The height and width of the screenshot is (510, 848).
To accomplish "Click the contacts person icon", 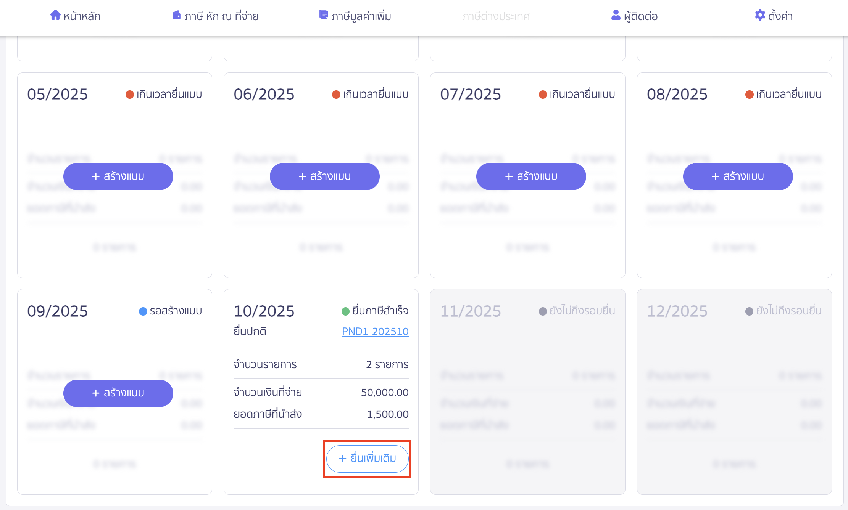I will [616, 15].
